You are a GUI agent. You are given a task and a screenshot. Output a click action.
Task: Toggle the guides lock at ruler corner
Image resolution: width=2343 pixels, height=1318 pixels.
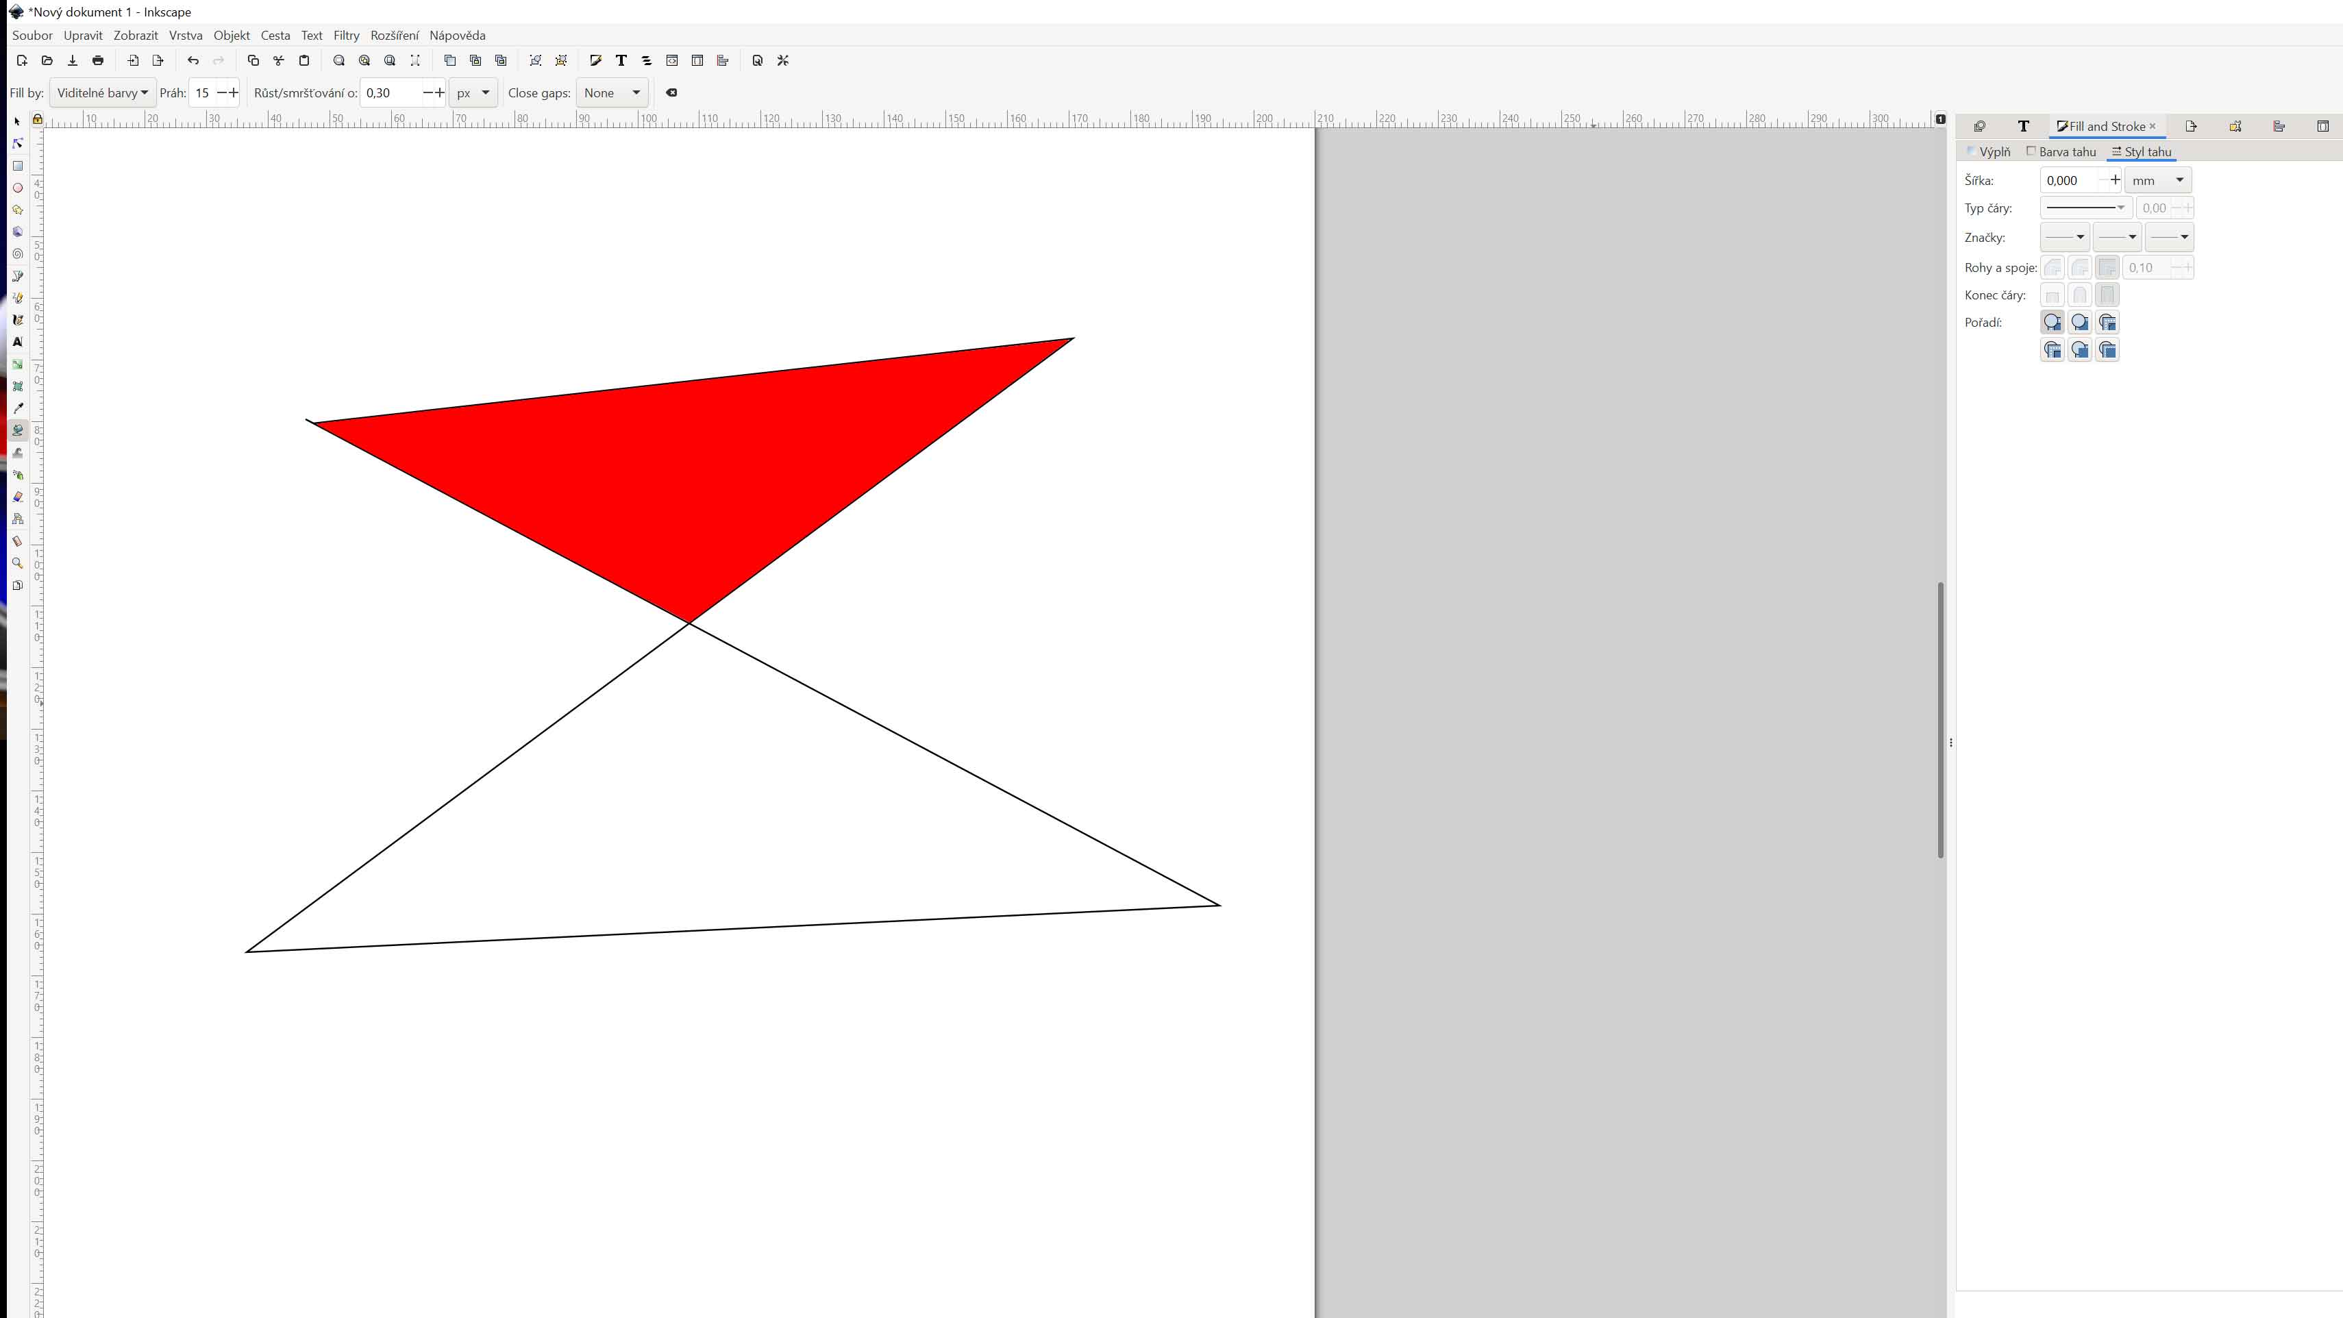(37, 119)
